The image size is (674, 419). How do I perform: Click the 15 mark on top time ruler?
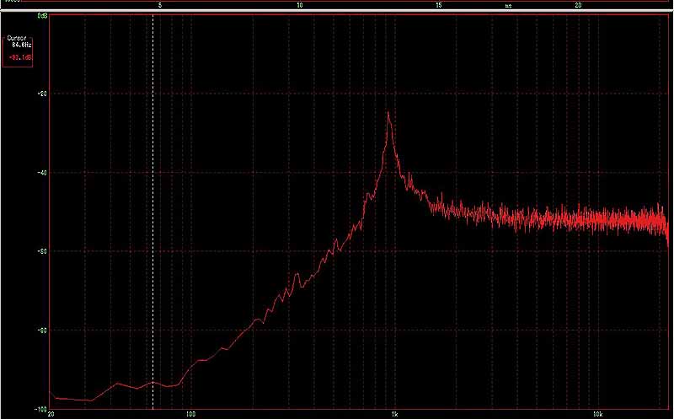click(x=439, y=5)
